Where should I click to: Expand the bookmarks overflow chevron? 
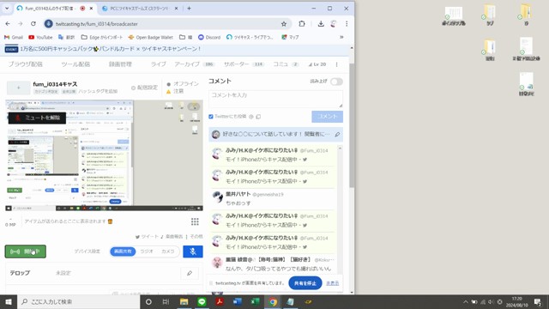(x=341, y=37)
